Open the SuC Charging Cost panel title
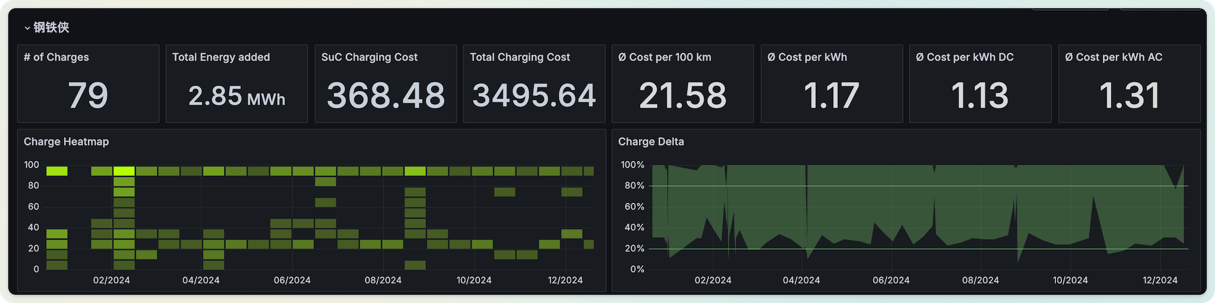This screenshot has height=303, width=1215. [x=370, y=57]
